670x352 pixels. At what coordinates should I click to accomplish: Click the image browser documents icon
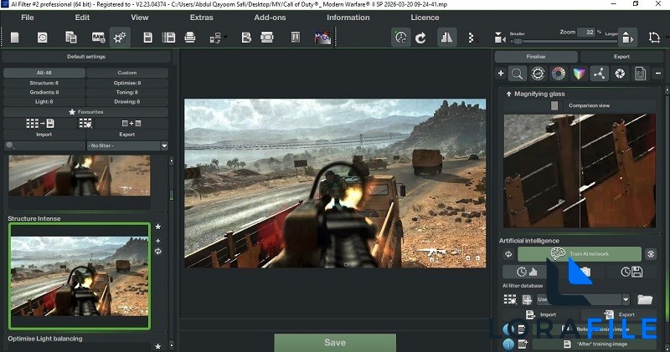[71, 38]
